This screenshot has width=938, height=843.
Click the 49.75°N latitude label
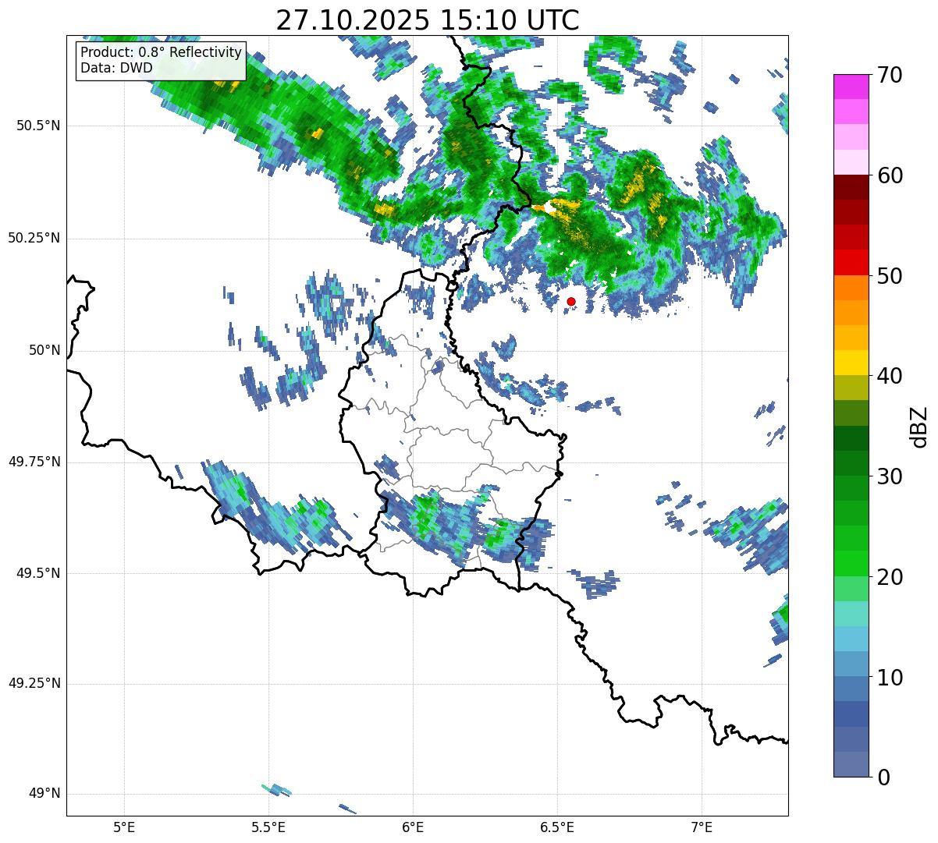[34, 462]
